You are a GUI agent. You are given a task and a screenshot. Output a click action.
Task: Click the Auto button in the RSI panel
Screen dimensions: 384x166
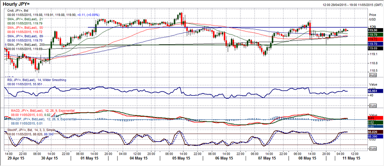(372, 106)
